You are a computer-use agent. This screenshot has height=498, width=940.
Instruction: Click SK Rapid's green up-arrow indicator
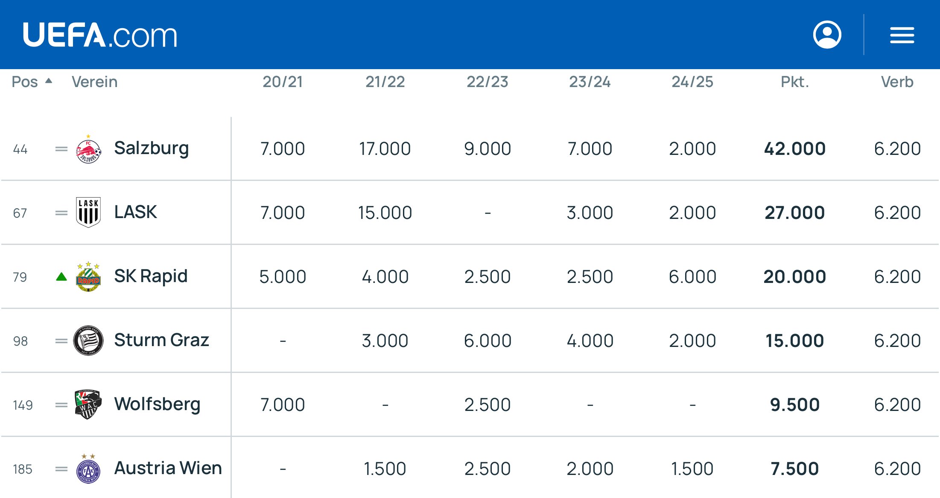pos(61,277)
